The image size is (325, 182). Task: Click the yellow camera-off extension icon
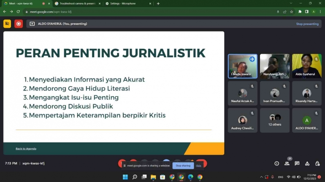coord(7,24)
